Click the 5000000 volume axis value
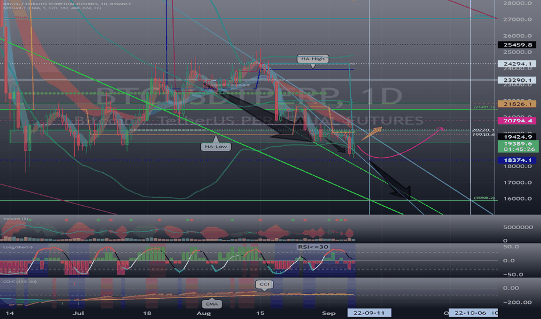The width and height of the screenshot is (541, 319). click(518, 227)
